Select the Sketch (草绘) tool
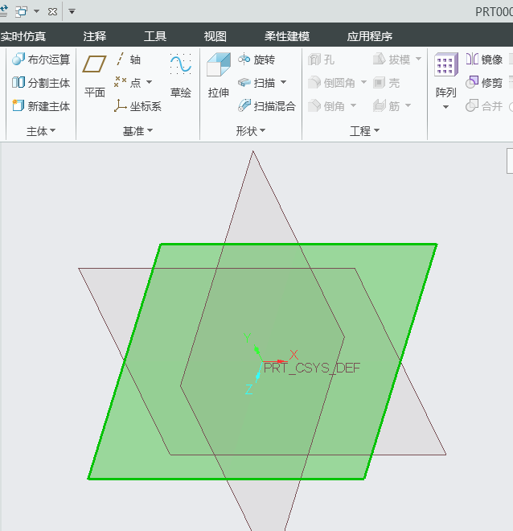The width and height of the screenshot is (513, 531). (180, 76)
